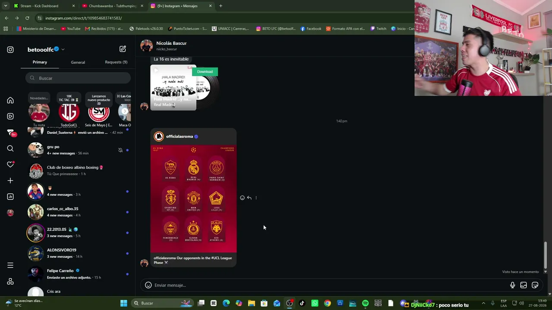Close the Instagram Mensajes tab
The width and height of the screenshot is (552, 310).
click(210, 6)
